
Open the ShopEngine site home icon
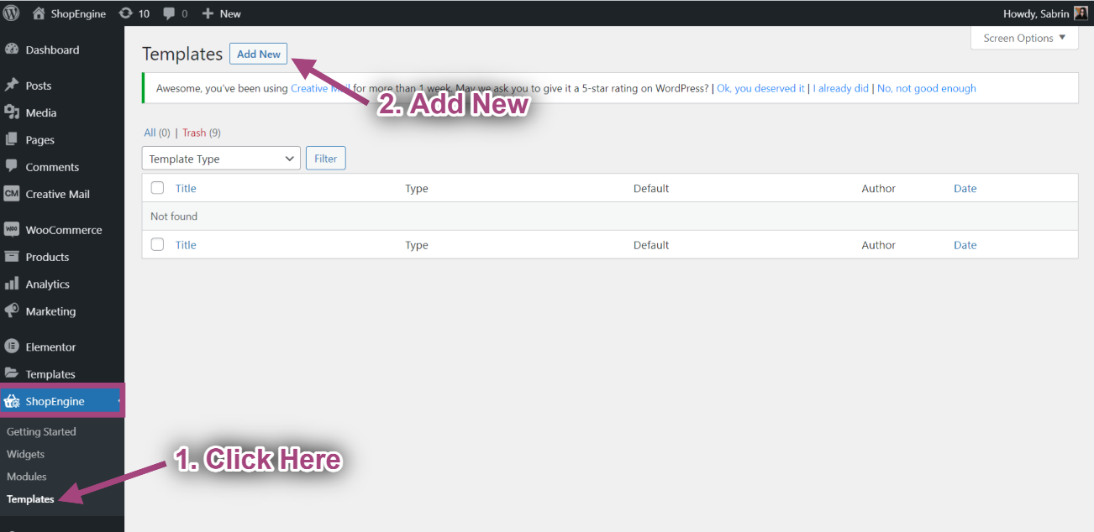[38, 13]
